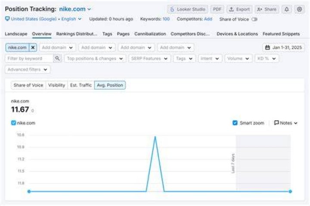
Task: Click the Export button
Action: (239, 9)
